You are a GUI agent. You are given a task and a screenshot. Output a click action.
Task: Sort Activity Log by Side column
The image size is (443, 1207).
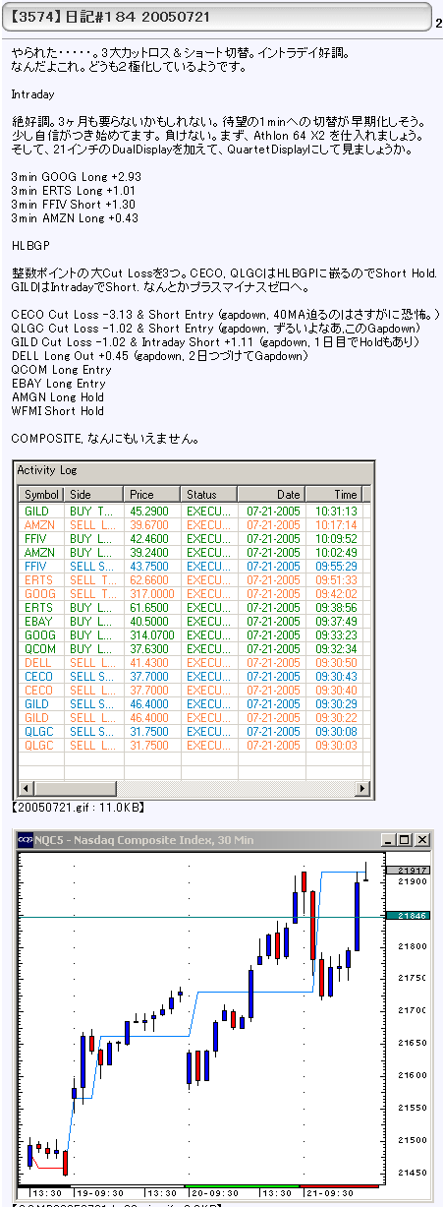click(x=94, y=494)
